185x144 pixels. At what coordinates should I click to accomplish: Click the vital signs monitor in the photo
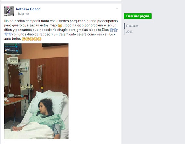pos(13,48)
